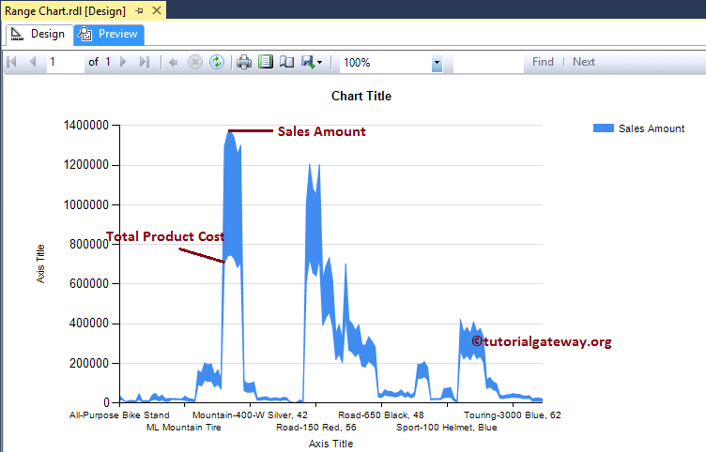This screenshot has height=452, width=706.
Task: Open page setup dialog
Action: (x=287, y=62)
